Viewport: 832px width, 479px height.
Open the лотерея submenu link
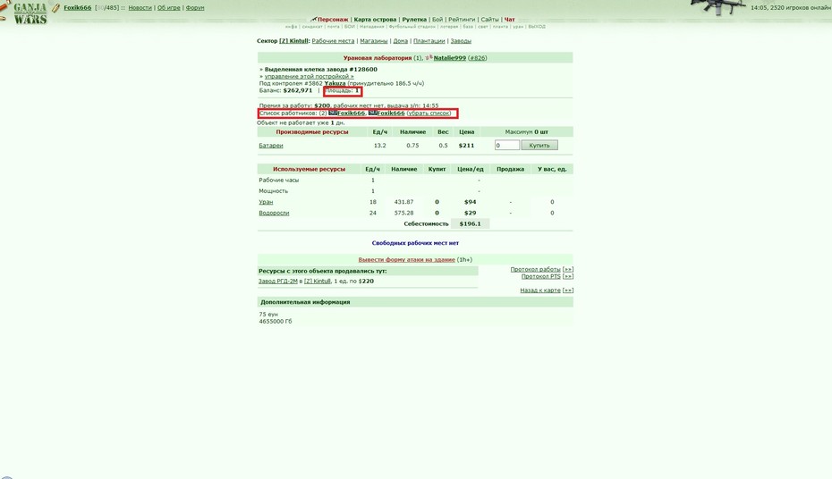tap(449, 27)
